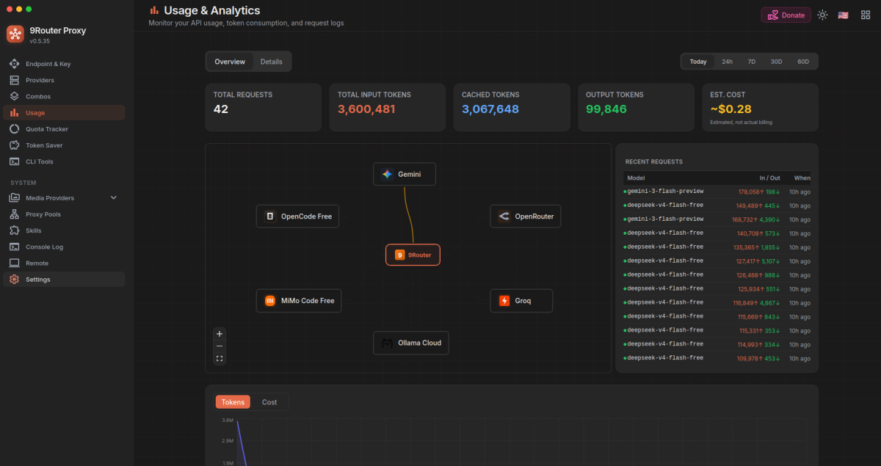Open the grid apps icon in header
The height and width of the screenshot is (466, 881).
[x=866, y=15]
